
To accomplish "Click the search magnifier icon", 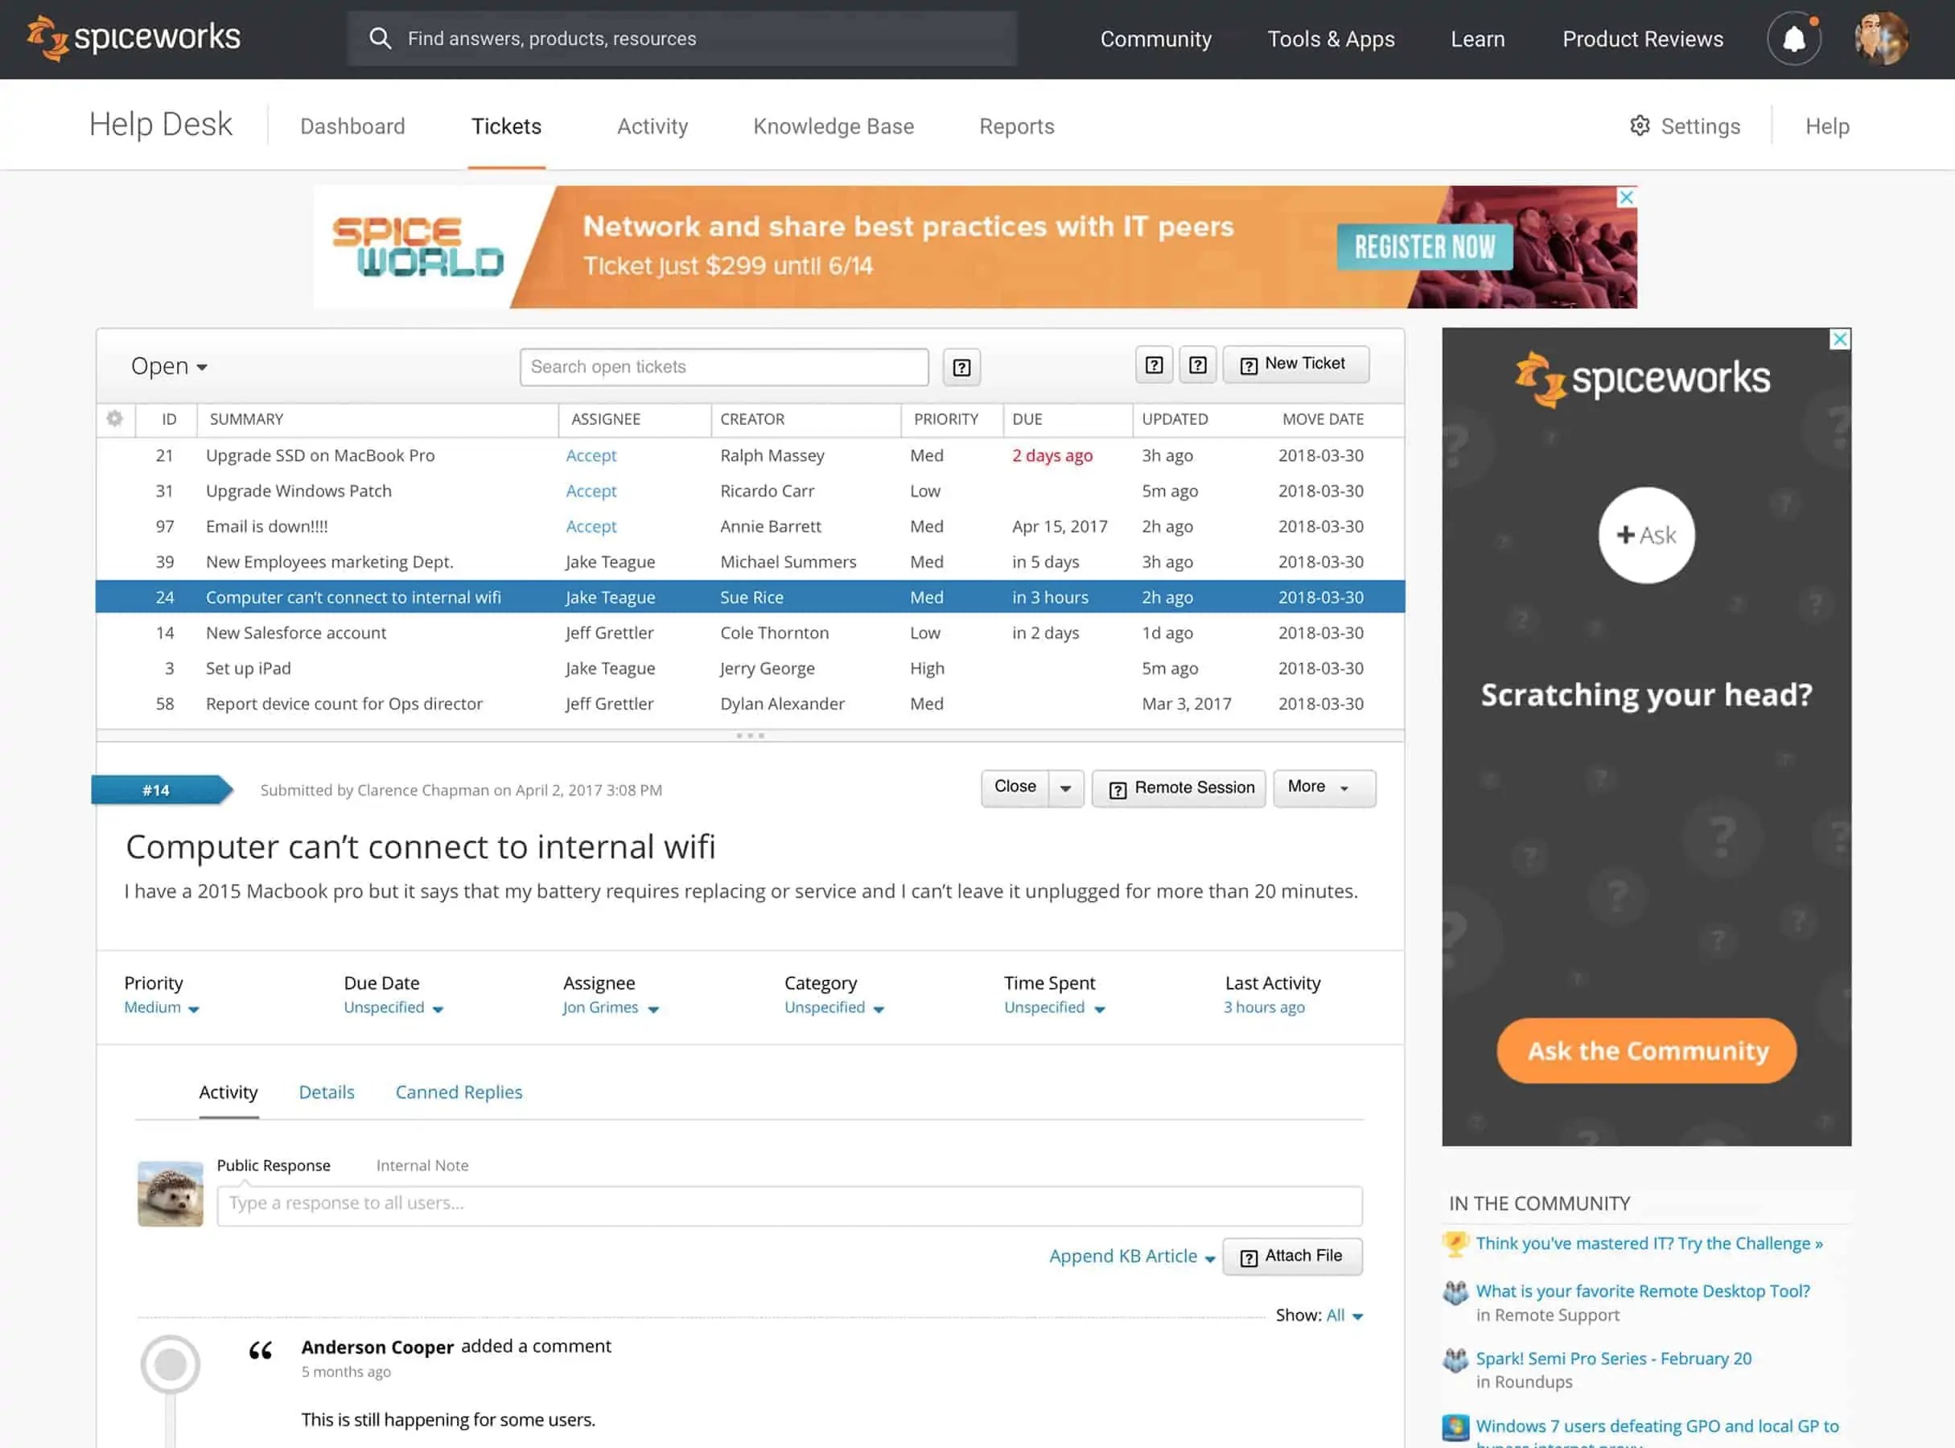I will tap(381, 38).
